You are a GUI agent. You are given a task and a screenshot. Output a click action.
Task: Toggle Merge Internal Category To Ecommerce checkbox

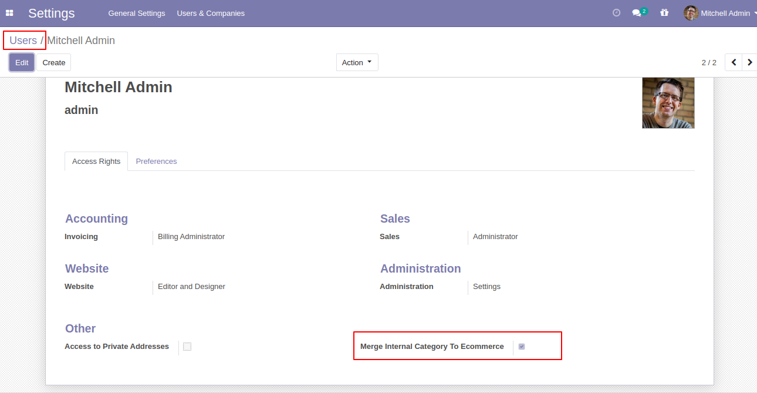pos(522,347)
